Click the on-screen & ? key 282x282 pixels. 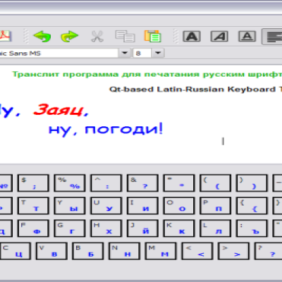tap(142, 183)
